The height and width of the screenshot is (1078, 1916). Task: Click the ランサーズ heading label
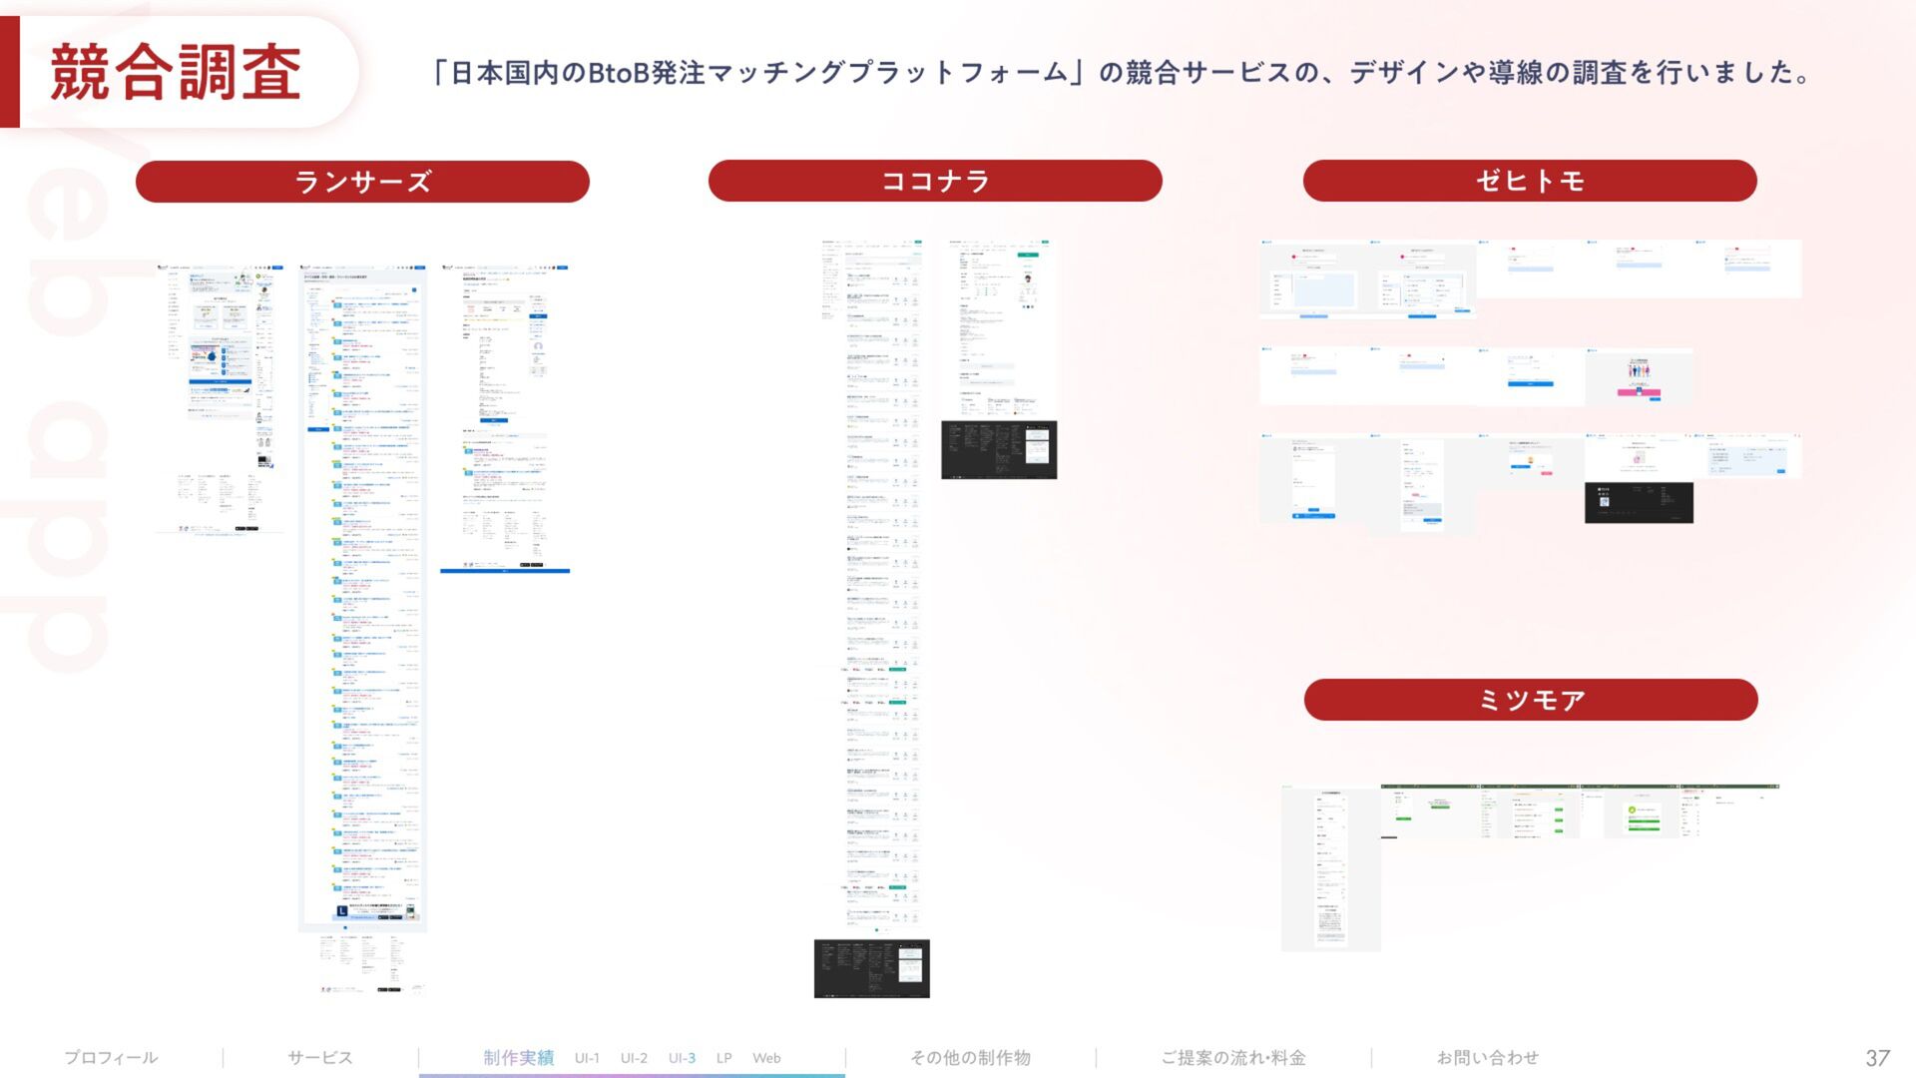click(x=362, y=182)
